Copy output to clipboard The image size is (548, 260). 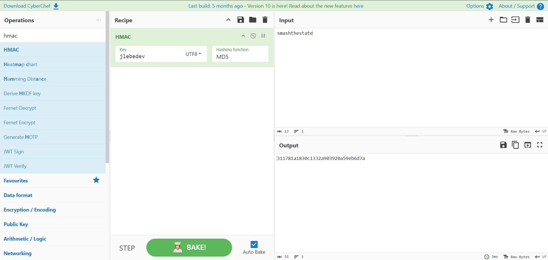pyautogui.click(x=515, y=145)
